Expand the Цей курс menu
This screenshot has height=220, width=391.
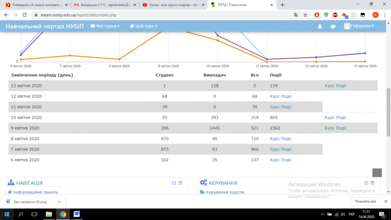(144, 26)
